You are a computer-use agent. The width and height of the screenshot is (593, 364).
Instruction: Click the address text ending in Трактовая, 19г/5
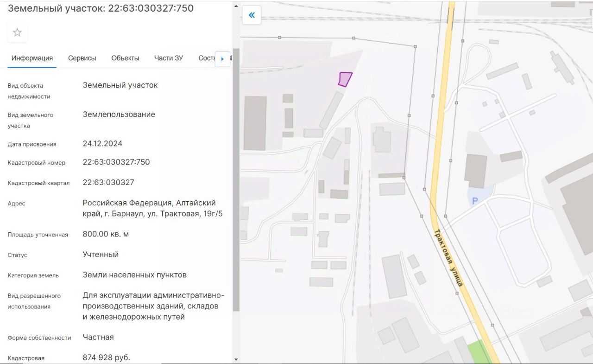coord(153,208)
